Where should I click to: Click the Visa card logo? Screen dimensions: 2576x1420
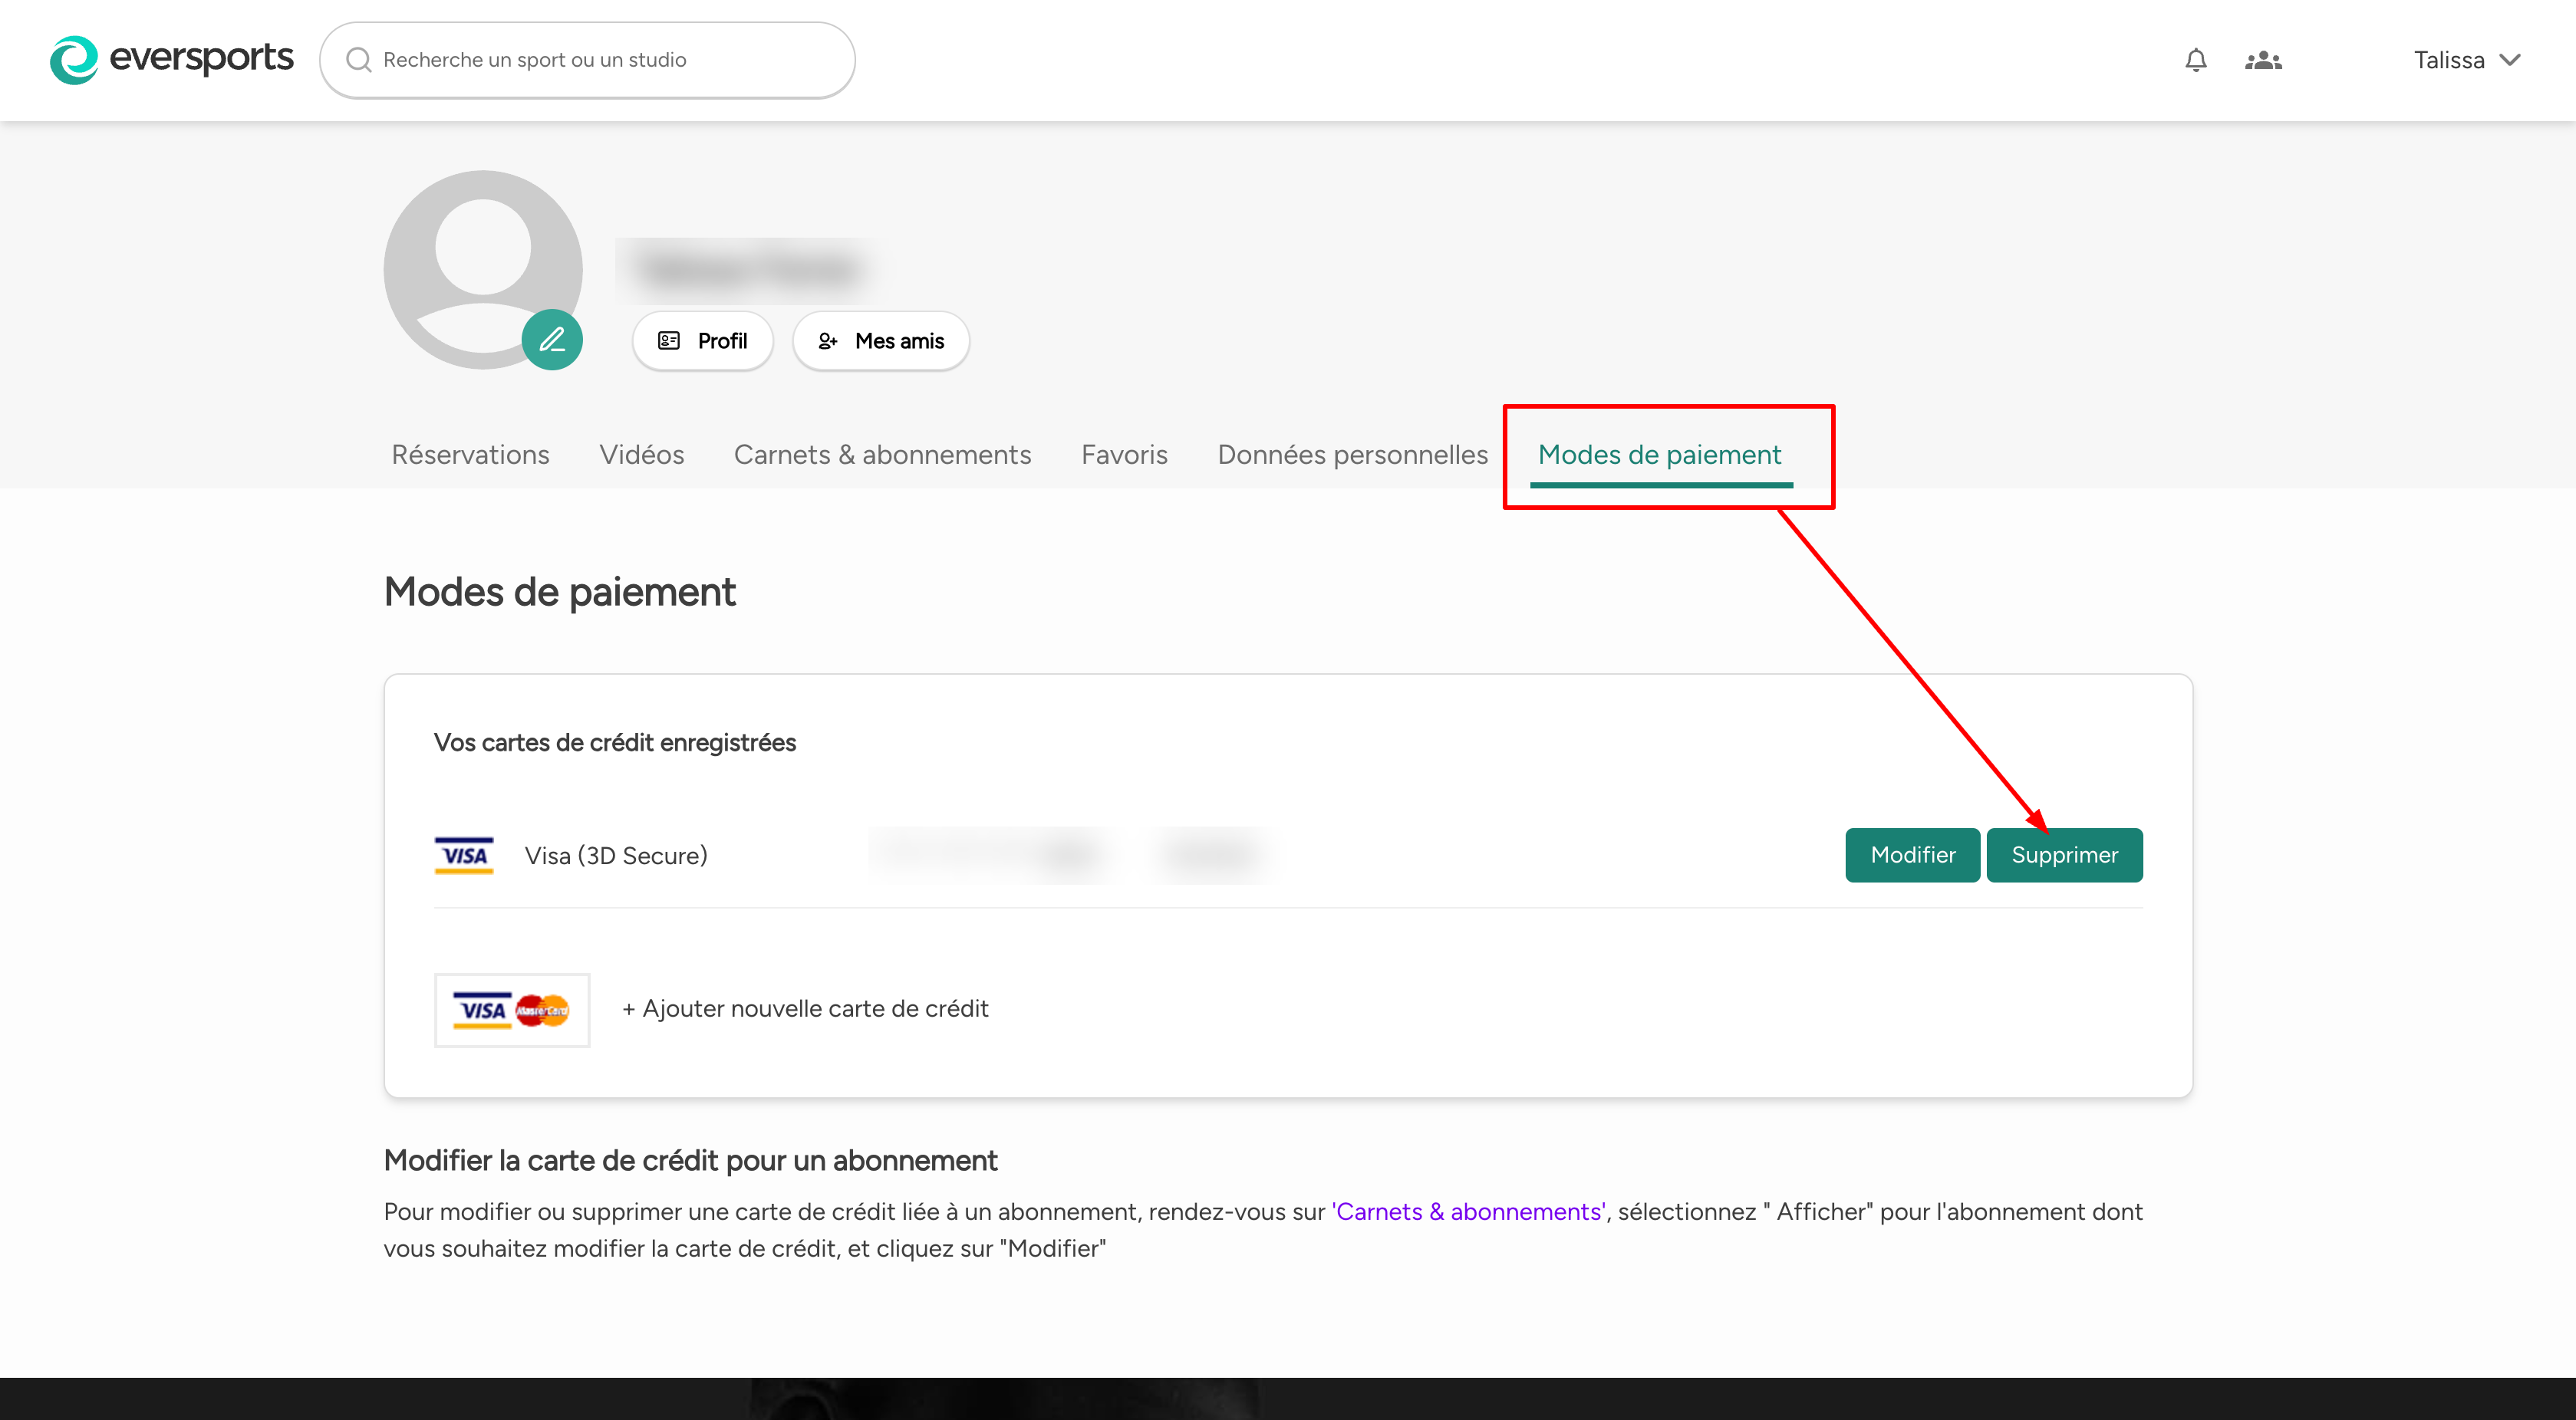464,856
